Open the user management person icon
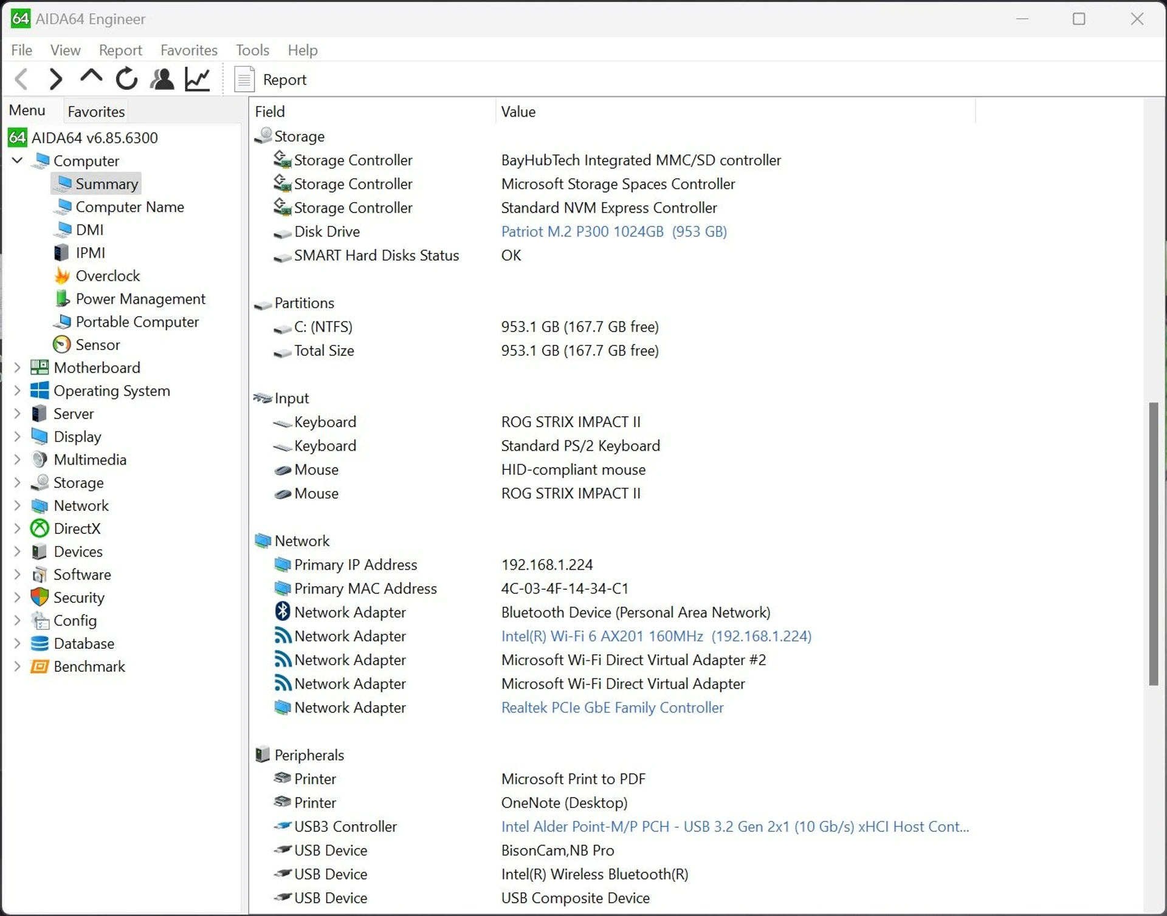1167x916 pixels. pos(162,80)
